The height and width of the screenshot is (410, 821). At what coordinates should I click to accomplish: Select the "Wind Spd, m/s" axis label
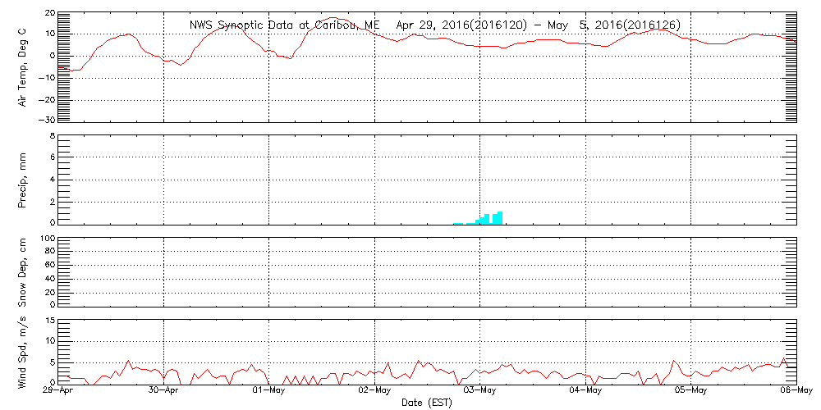(x=23, y=351)
